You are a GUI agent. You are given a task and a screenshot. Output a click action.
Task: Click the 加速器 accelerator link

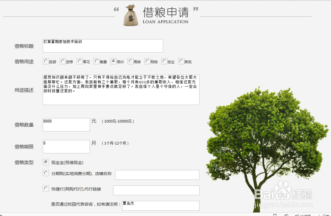point(305,215)
